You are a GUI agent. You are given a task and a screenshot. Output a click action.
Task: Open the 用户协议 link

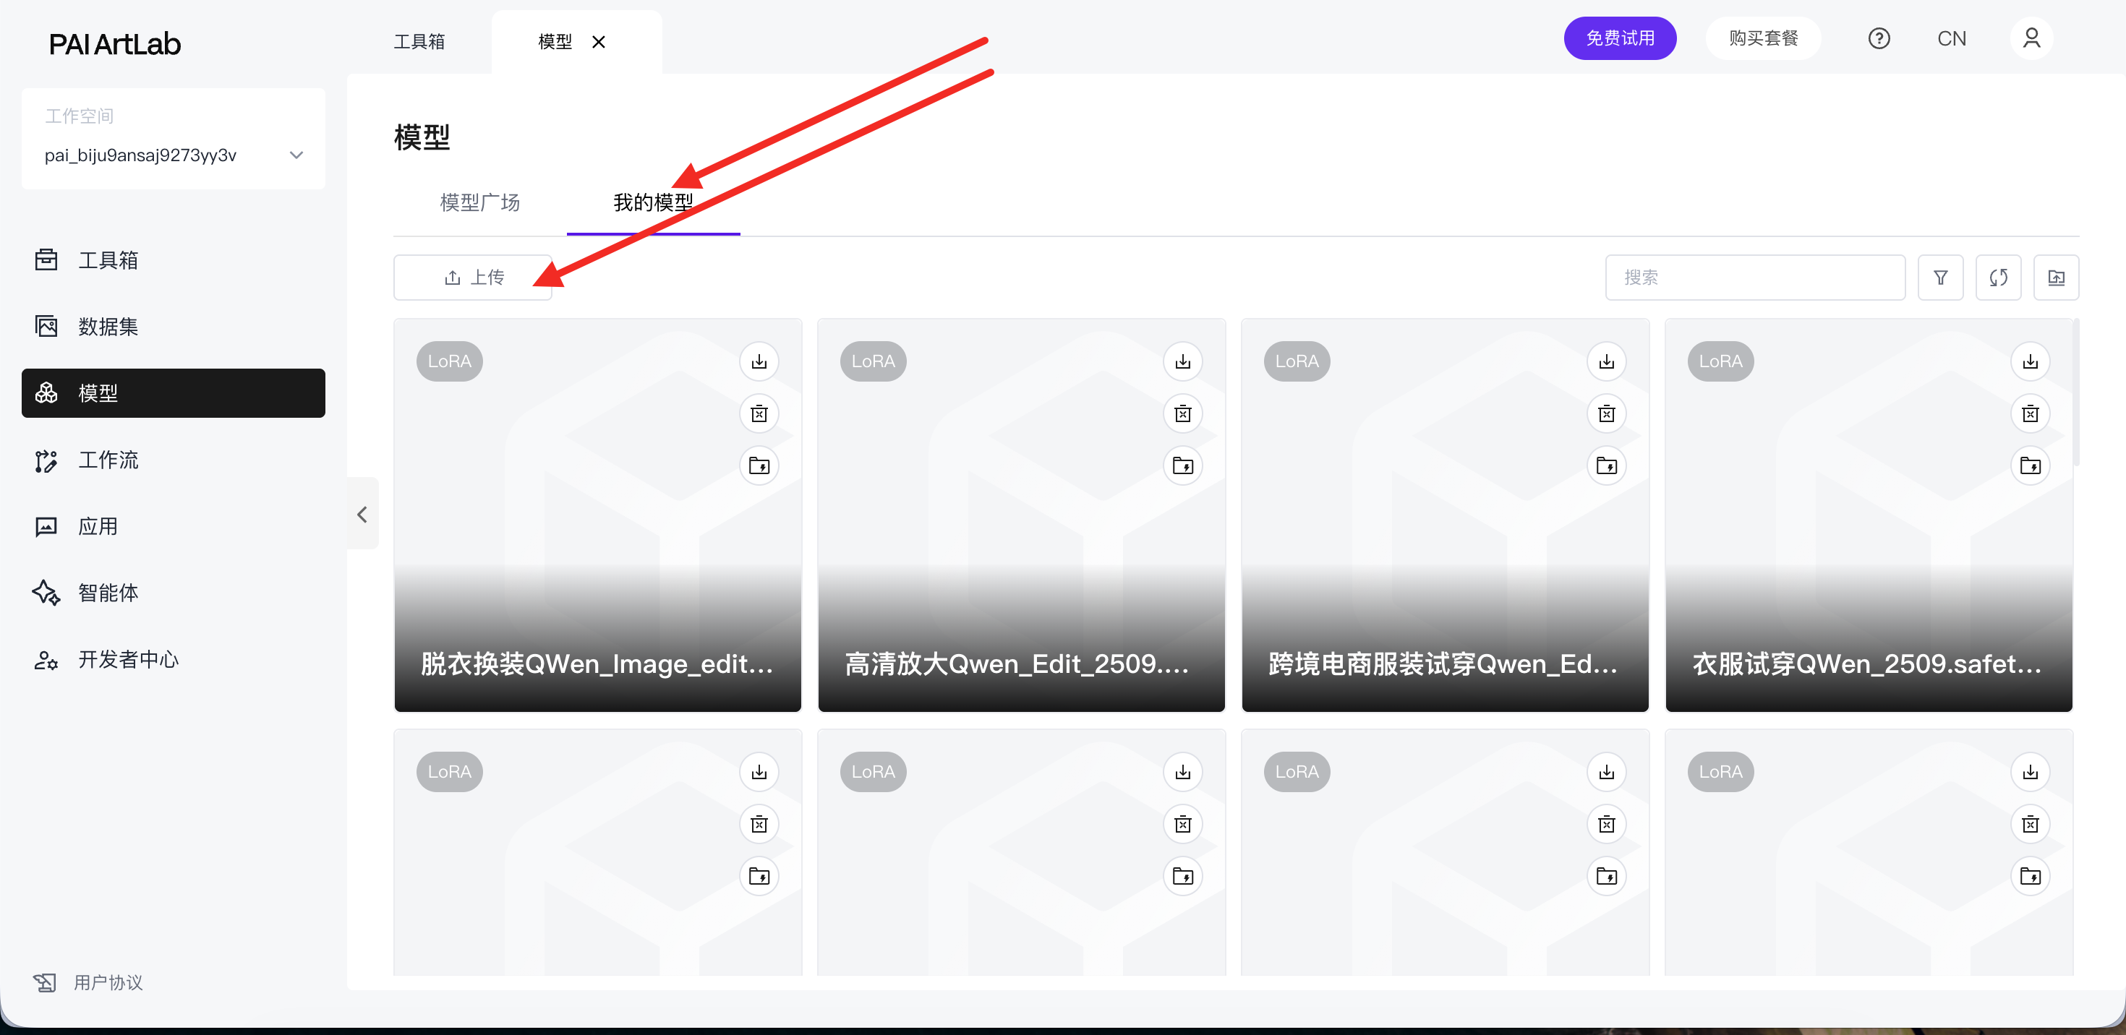coord(89,982)
